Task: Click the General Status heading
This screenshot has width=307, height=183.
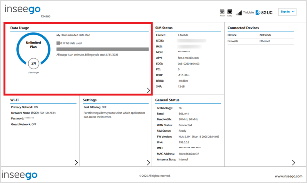Action: (167, 100)
